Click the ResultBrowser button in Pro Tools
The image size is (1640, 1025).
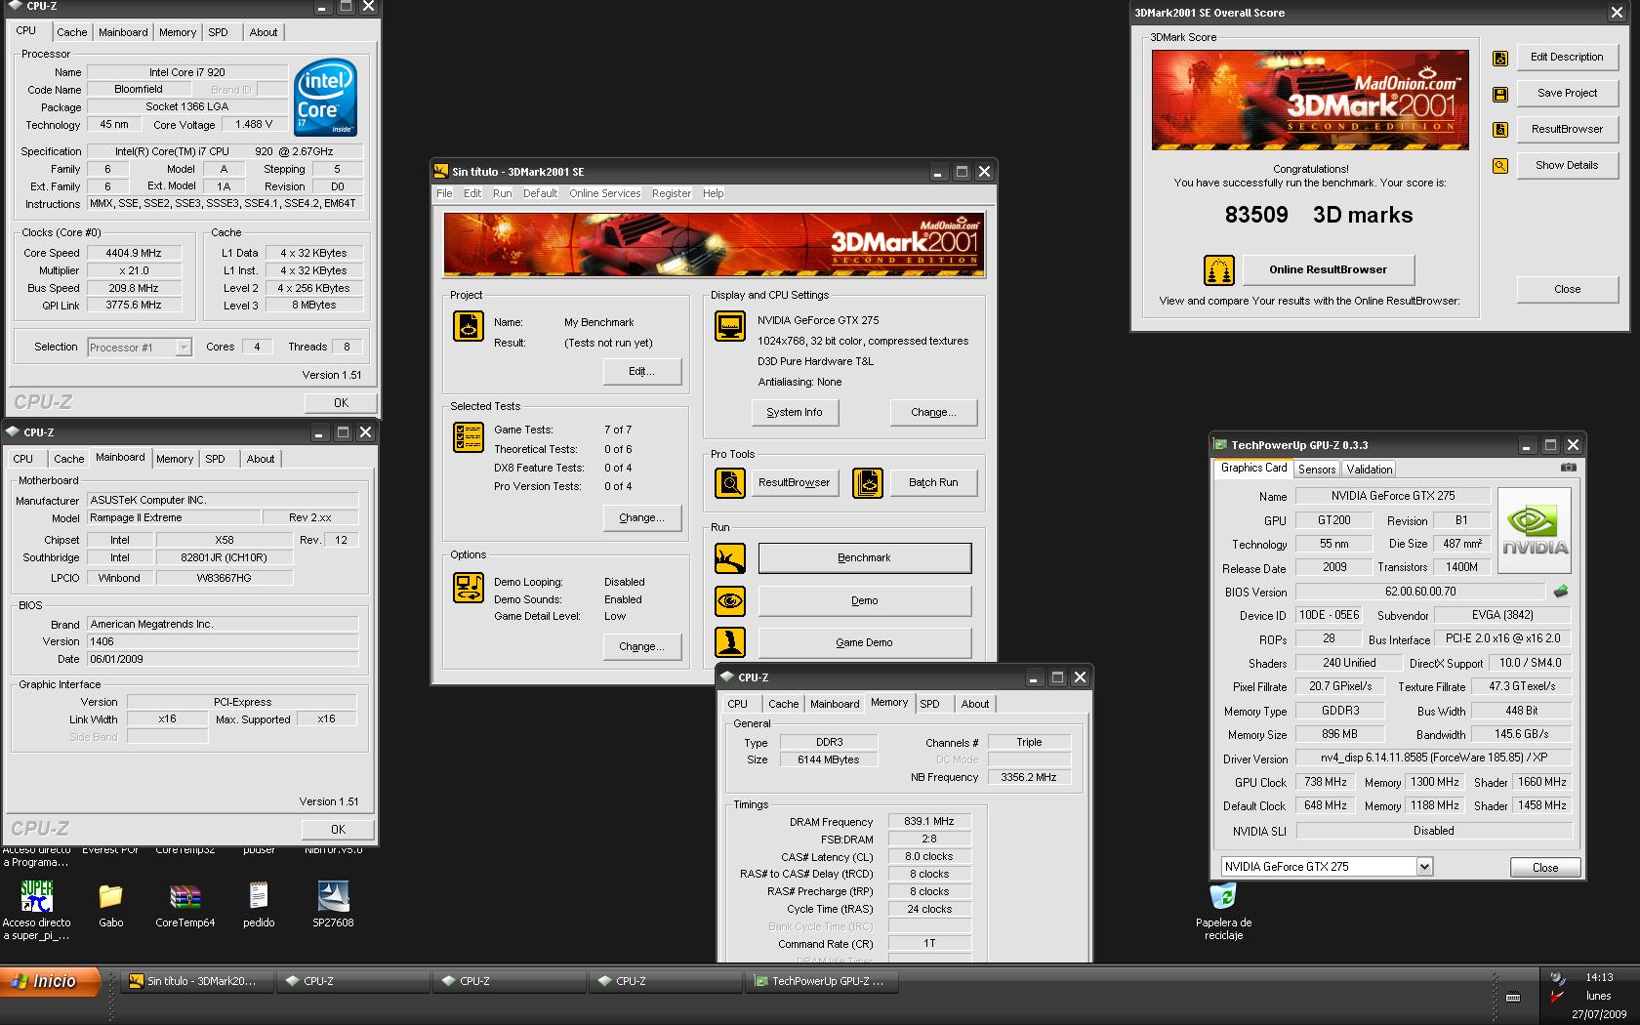(795, 482)
